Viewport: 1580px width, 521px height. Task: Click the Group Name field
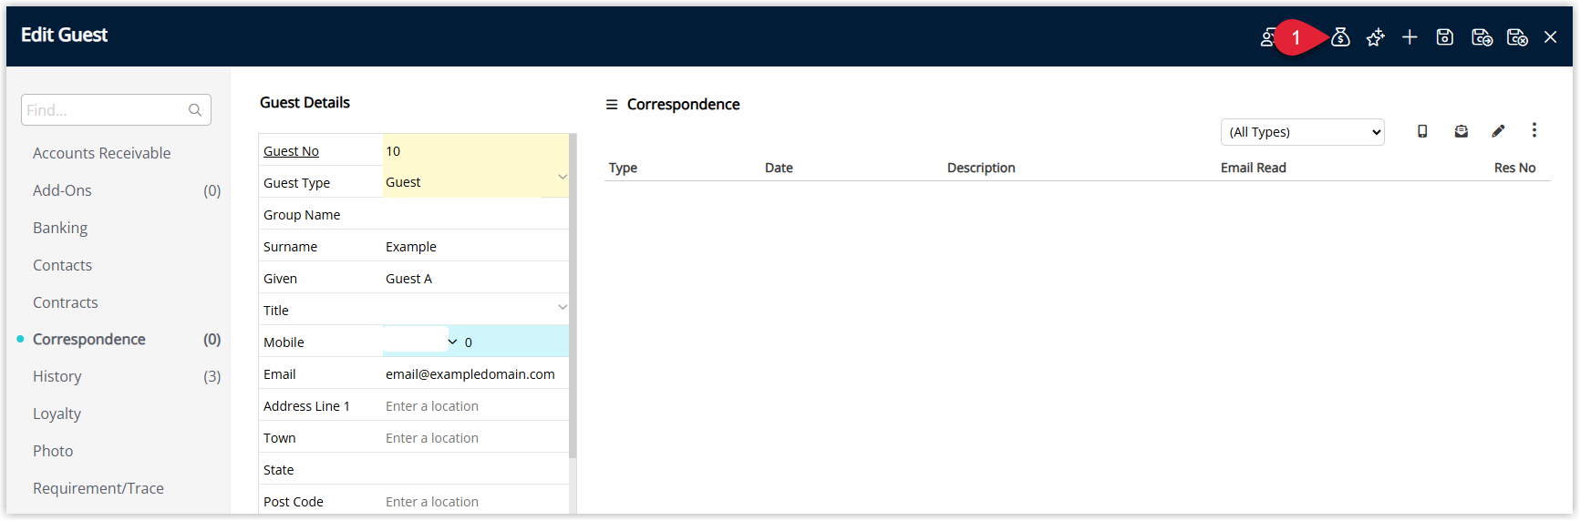(474, 214)
